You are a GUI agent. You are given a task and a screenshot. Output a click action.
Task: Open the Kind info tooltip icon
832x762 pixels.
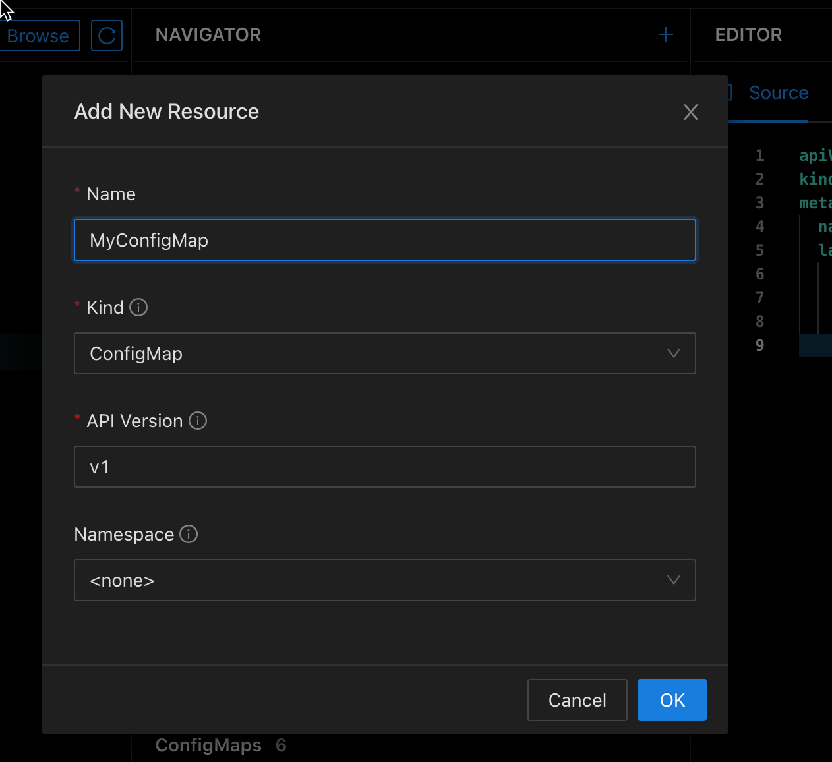[x=138, y=307]
